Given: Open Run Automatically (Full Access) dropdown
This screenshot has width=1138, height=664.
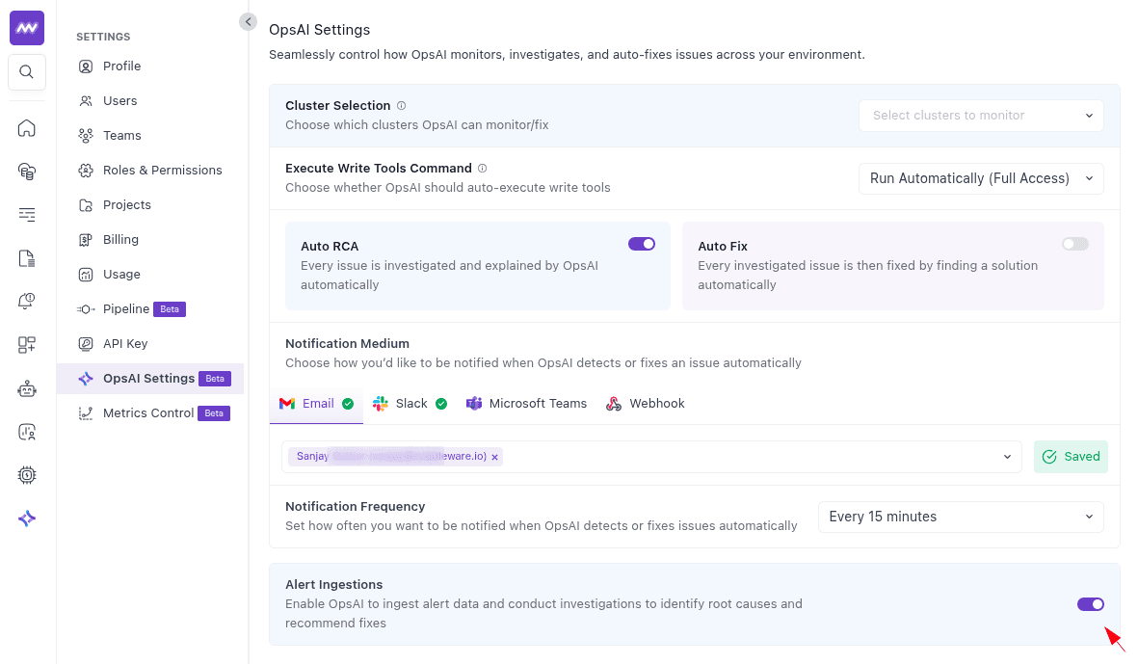Looking at the screenshot, I should (x=981, y=178).
